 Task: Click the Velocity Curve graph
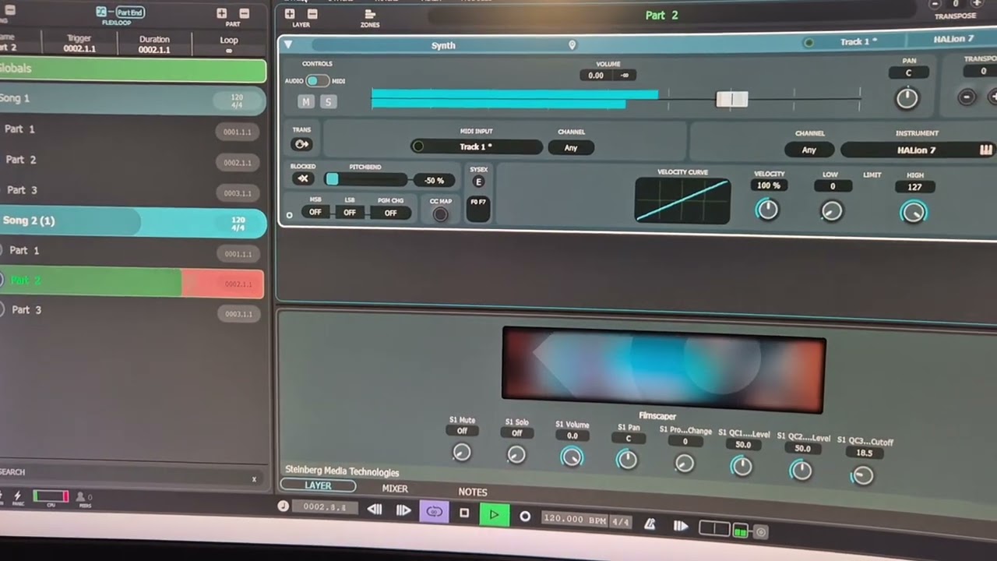tap(682, 200)
